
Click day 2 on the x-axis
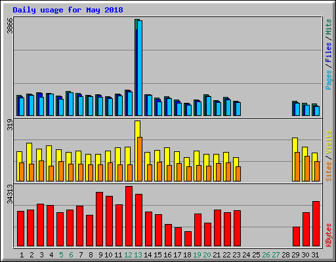point(31,255)
